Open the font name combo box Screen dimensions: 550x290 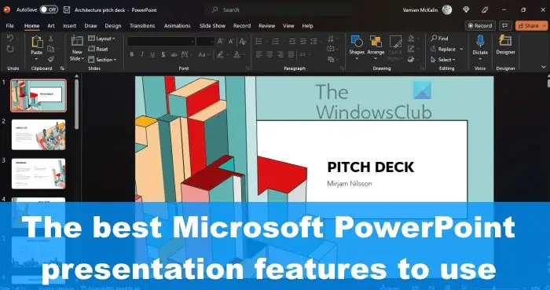[161, 42]
